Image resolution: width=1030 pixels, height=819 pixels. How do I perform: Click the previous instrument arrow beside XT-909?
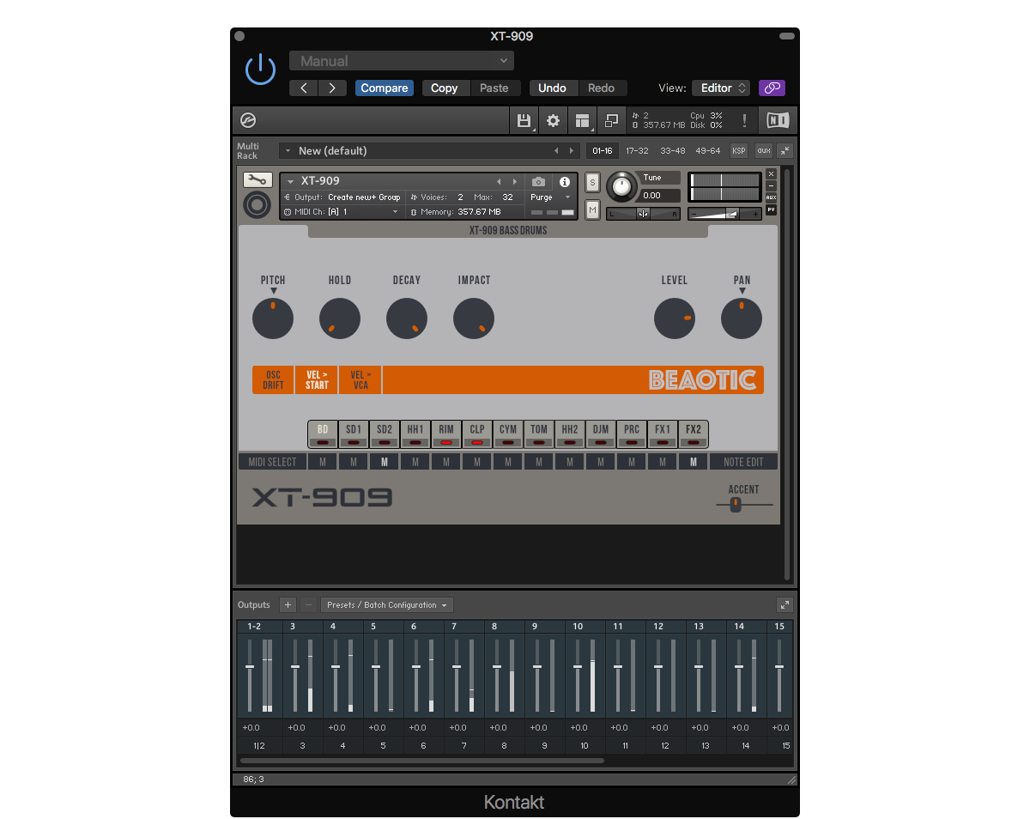(499, 181)
